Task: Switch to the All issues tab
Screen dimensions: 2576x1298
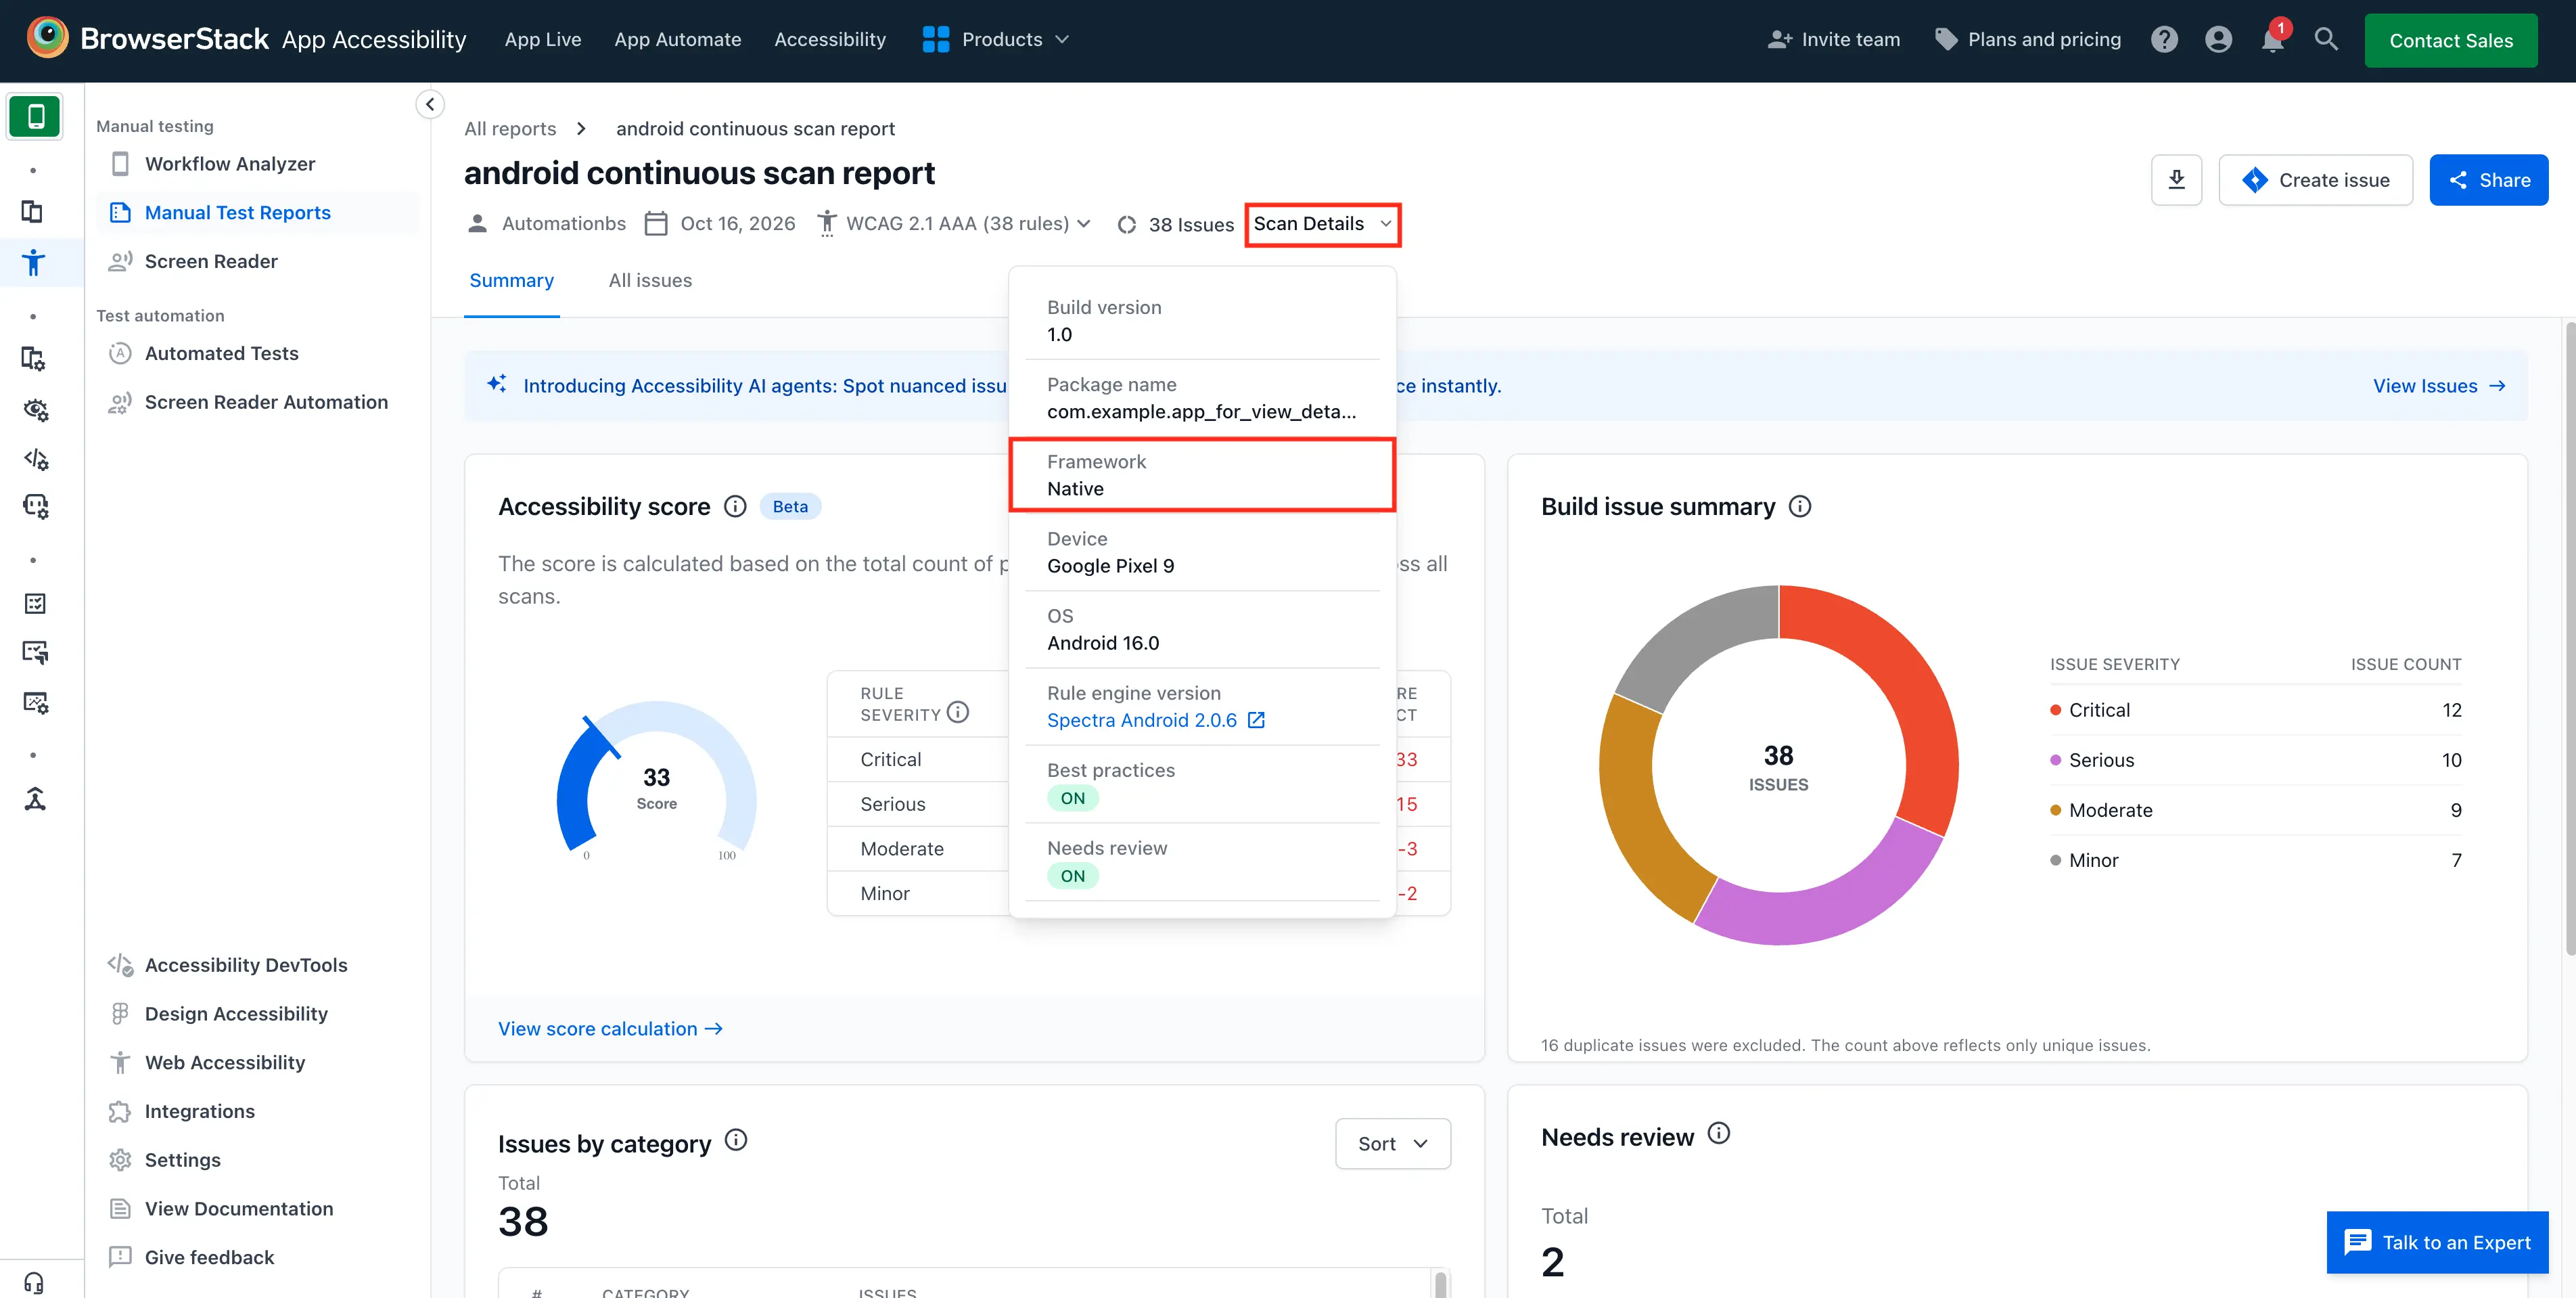Action: [650, 282]
